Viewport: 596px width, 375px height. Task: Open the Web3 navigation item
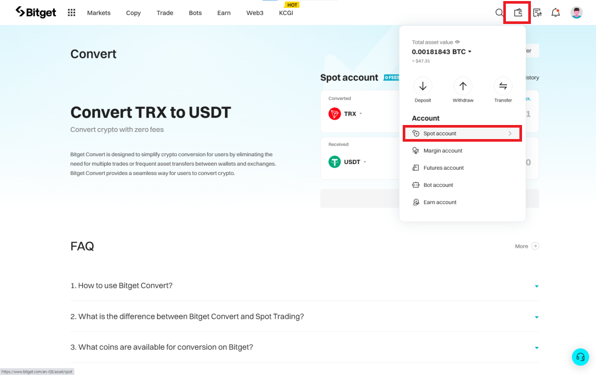(255, 13)
